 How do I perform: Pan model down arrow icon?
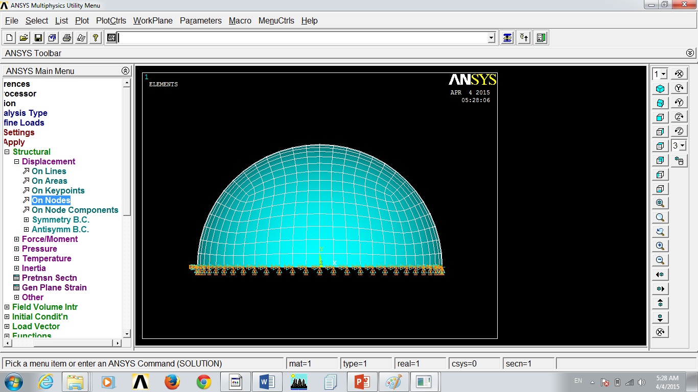point(660,317)
